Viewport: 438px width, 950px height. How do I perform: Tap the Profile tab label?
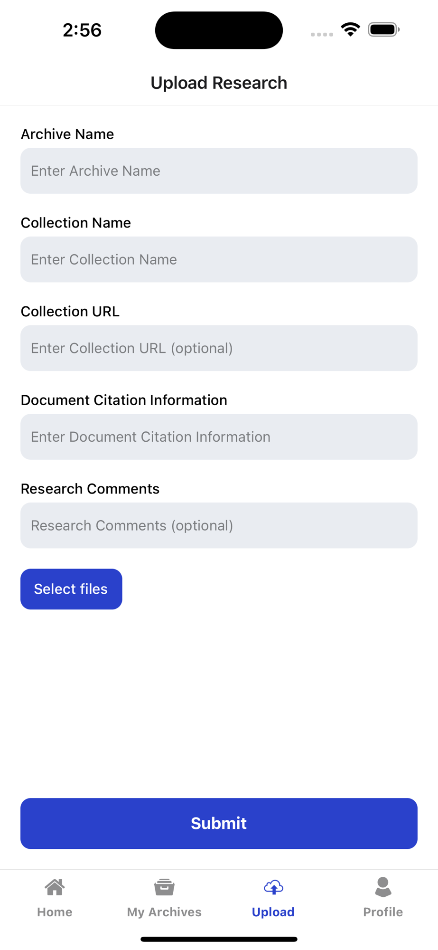click(x=383, y=912)
